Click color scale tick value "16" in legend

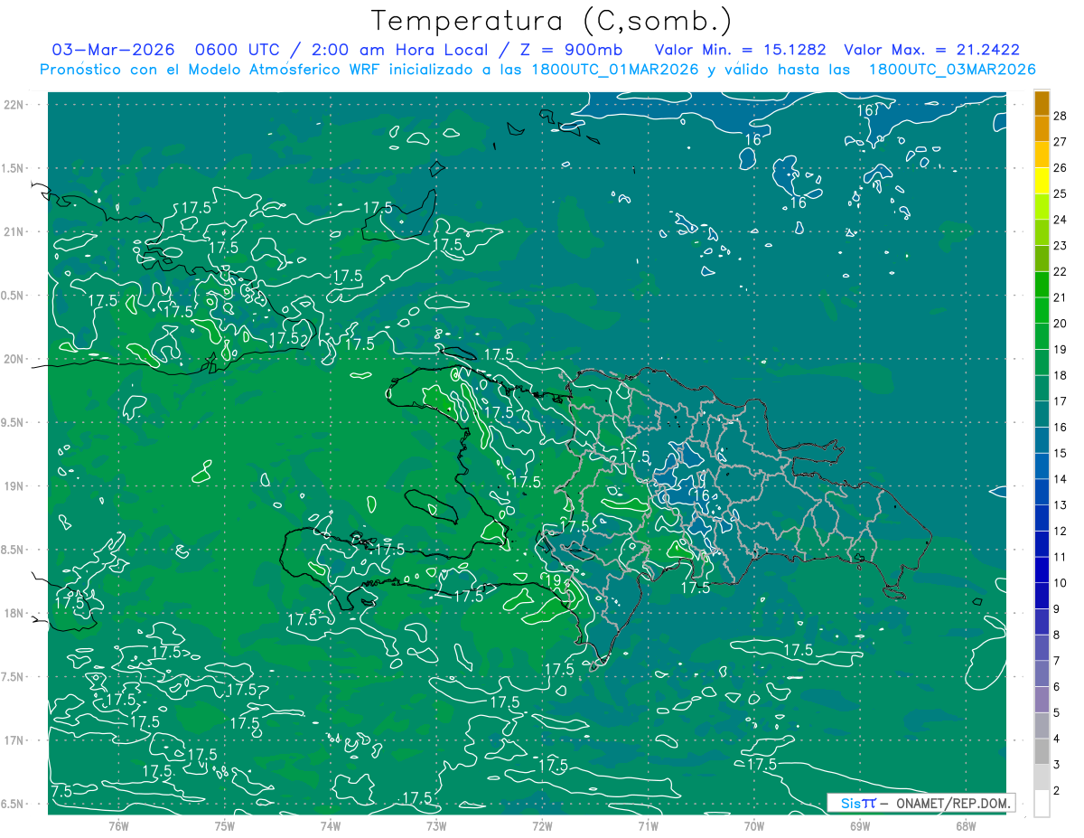click(1061, 428)
